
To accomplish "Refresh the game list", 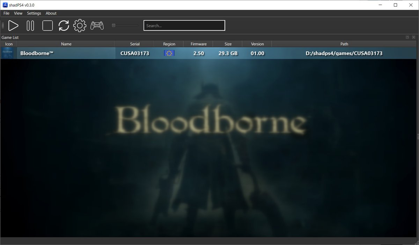I will tap(64, 25).
